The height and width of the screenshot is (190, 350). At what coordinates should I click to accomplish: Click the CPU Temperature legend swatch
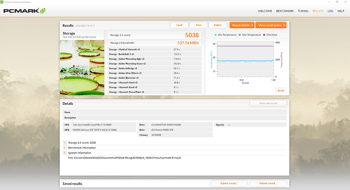click(x=215, y=35)
